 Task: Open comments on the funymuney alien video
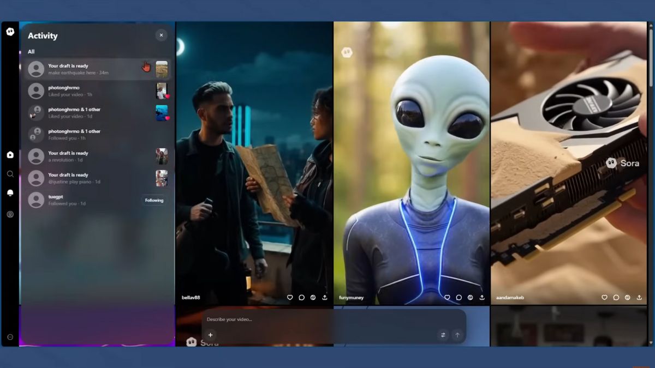[x=459, y=298]
